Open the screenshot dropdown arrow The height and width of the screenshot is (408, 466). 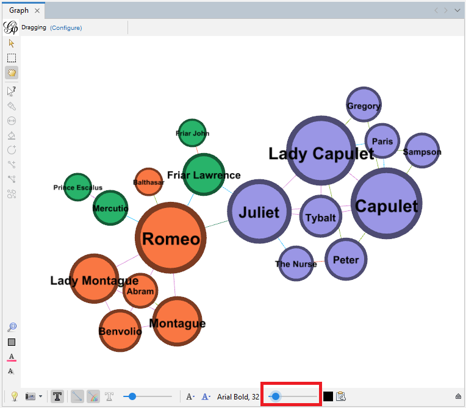coord(40,396)
